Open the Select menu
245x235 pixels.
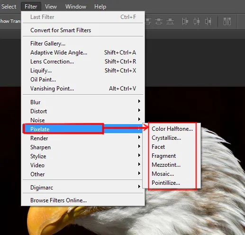coord(9,7)
